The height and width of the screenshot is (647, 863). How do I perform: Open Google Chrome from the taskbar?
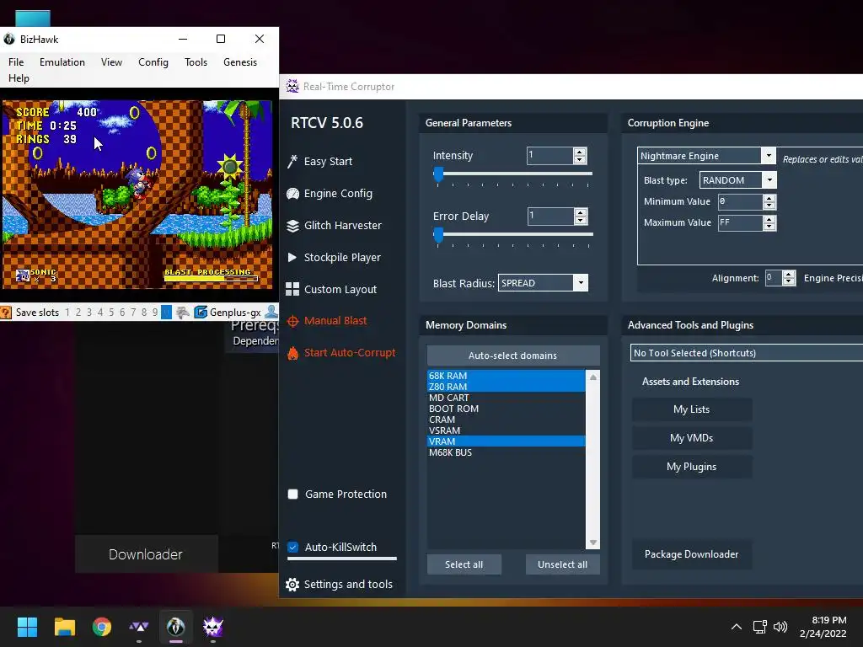(102, 627)
